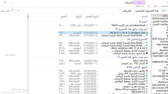
Task: Select the jdk-8u111-nb-8_2-windows-x64 file icon
Action: pyautogui.click(x=147, y=33)
